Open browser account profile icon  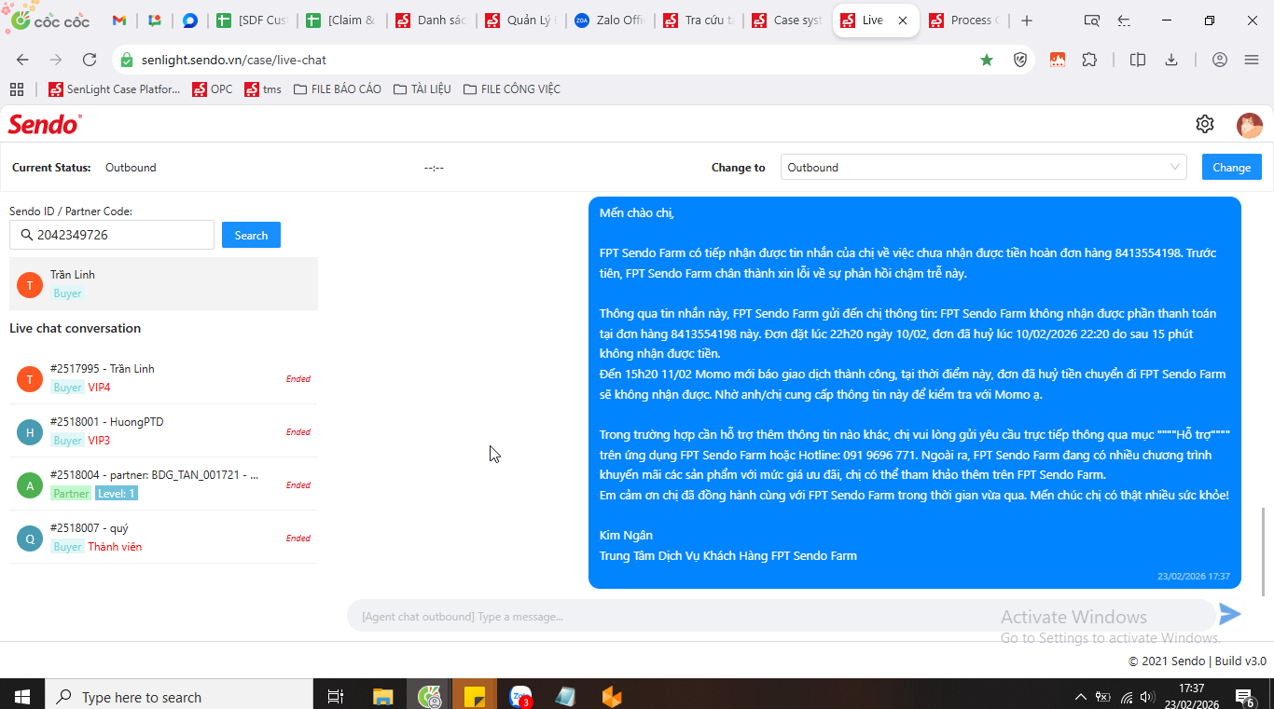1220,60
